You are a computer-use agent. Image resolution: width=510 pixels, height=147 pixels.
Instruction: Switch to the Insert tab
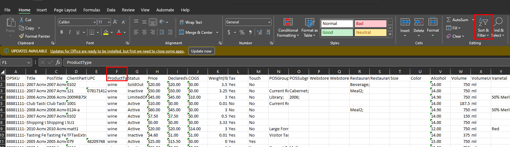[41, 10]
